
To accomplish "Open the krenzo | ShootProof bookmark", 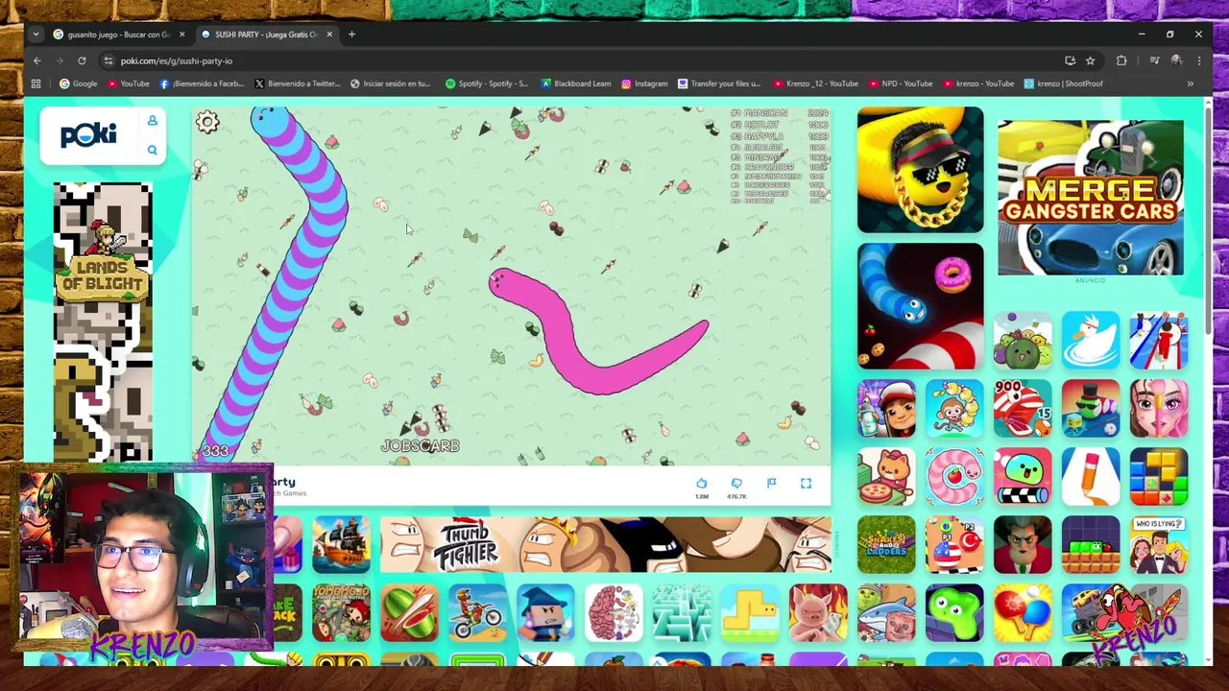I will (x=1063, y=83).
